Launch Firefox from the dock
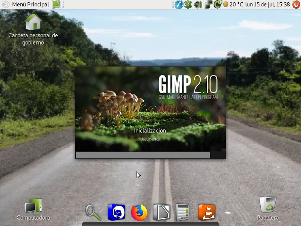301x226 pixels. [x=139, y=212]
